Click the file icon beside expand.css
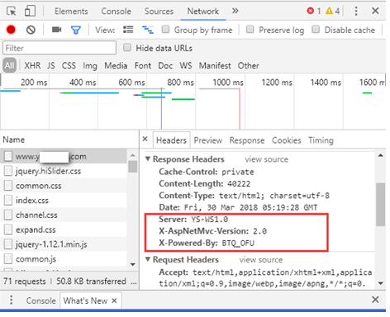Viewport: 390px width, 317px height. point(8,229)
